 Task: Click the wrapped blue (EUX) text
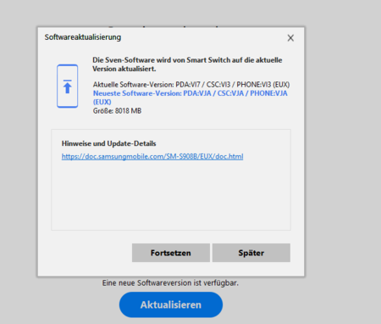pyautogui.click(x=102, y=102)
